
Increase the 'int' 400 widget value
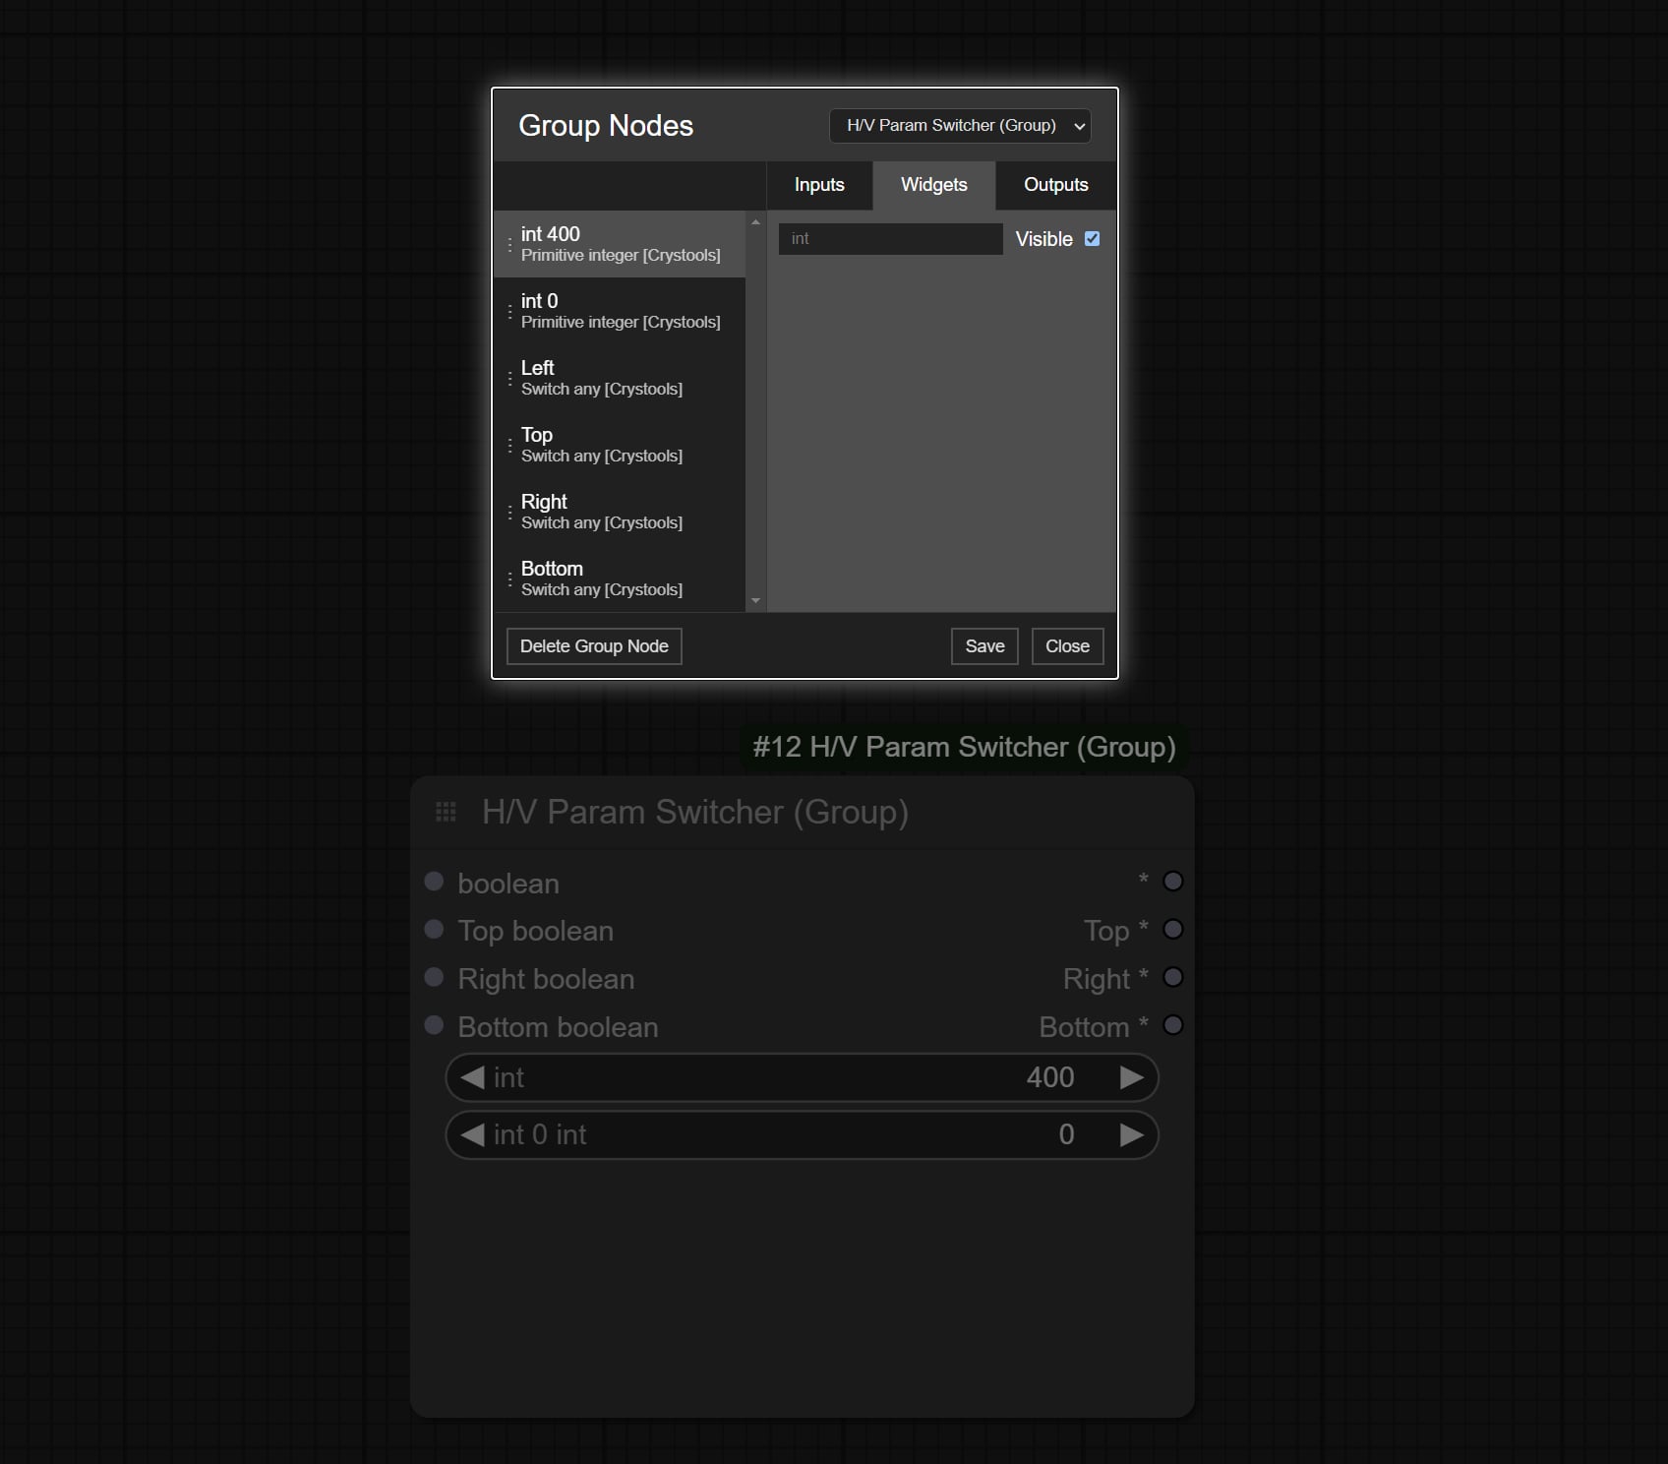tap(1132, 1077)
